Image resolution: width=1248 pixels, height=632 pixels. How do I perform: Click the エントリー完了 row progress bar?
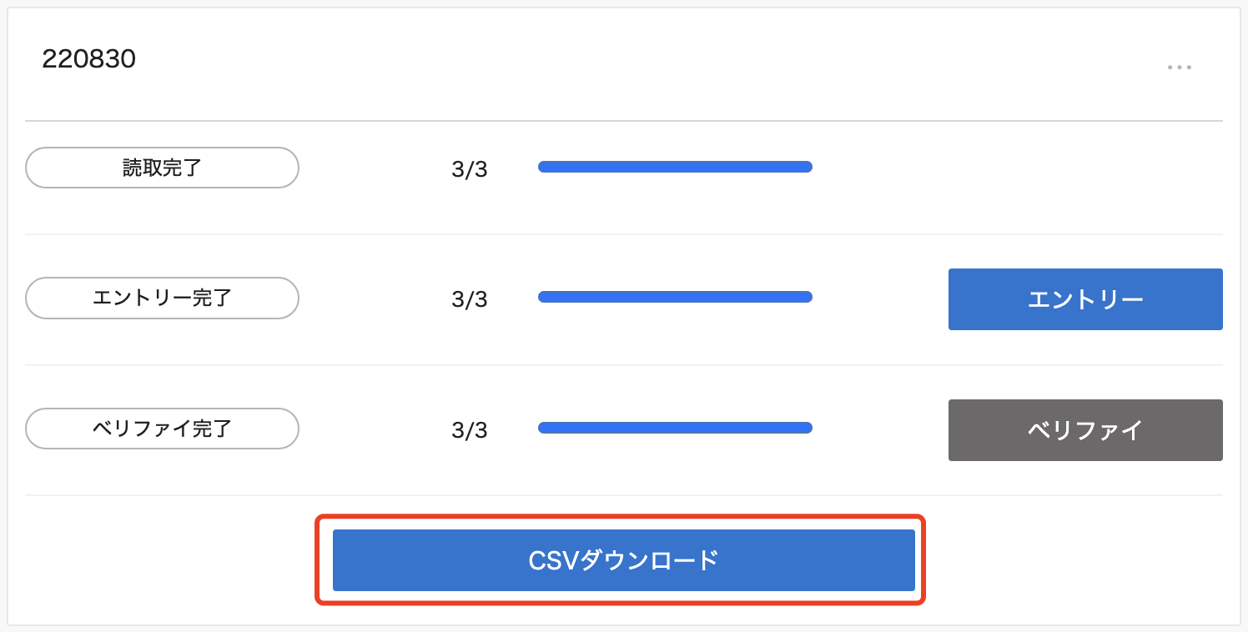click(675, 297)
